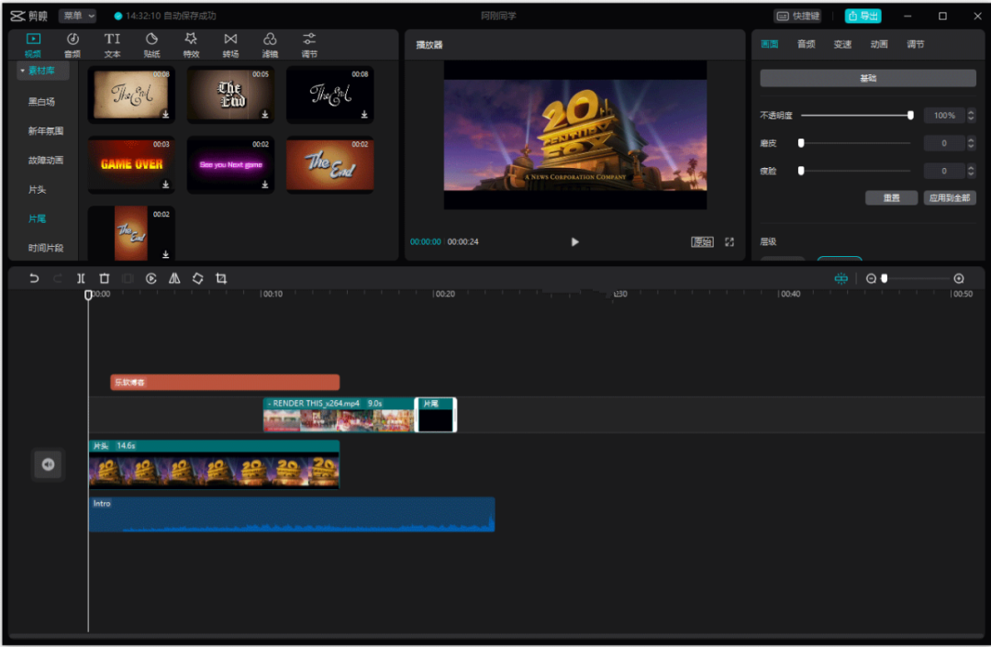
Task: Click the 磨皮 value stepper arrows
Action: 971,143
